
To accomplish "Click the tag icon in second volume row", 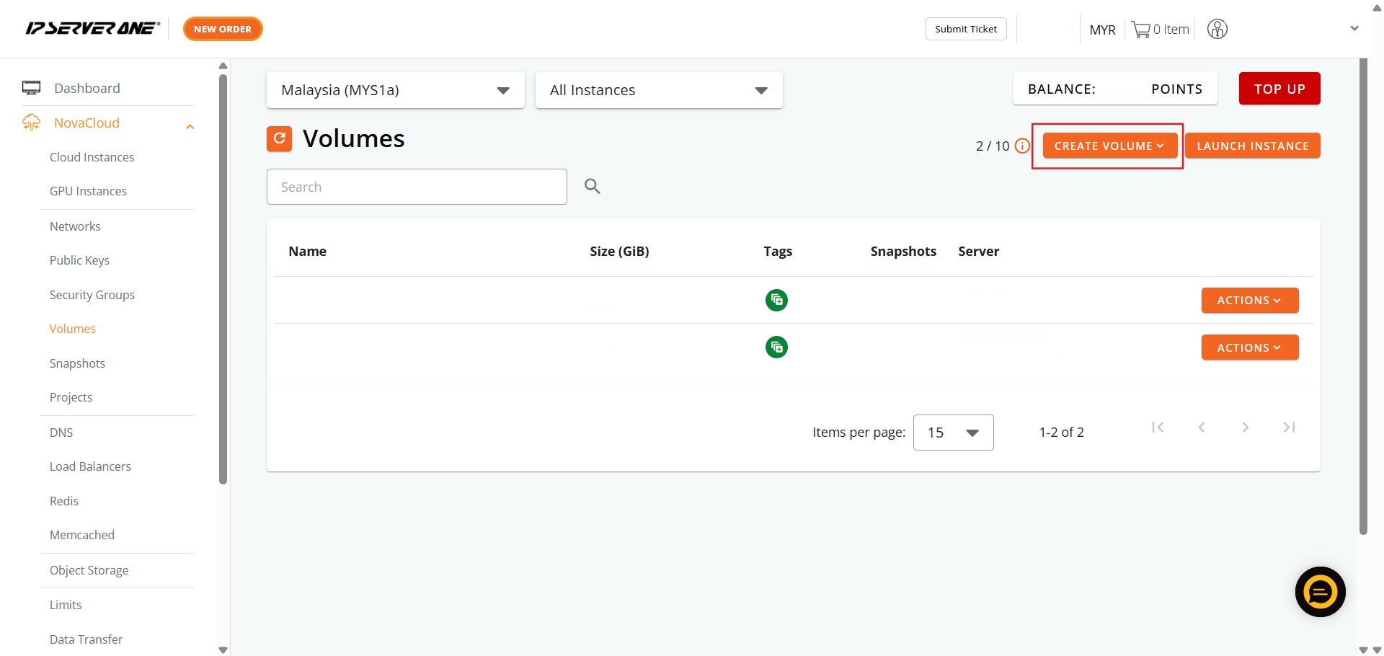I will click(x=776, y=347).
